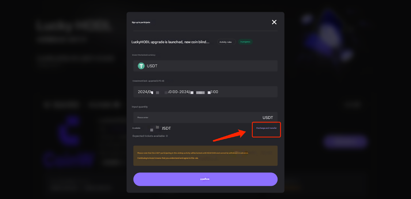The image size is (411, 199).
Task: Click the 'Sign up to participate' header text
Action: tap(141, 22)
